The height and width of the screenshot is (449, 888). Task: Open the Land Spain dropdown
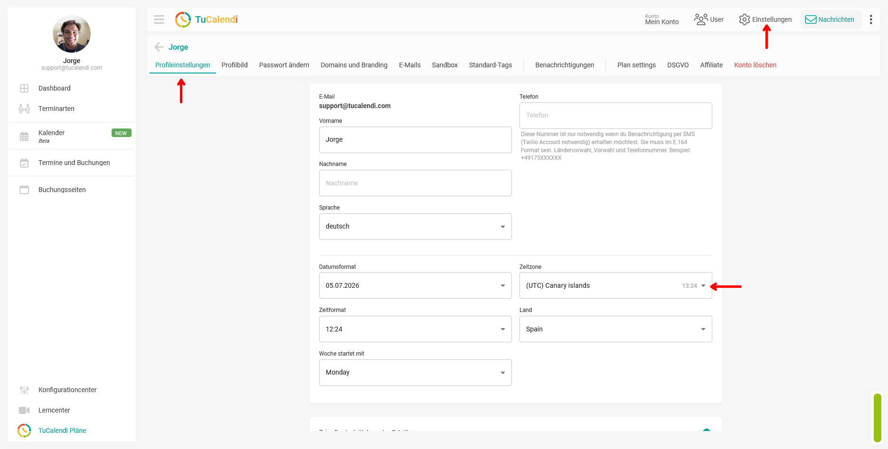click(615, 329)
